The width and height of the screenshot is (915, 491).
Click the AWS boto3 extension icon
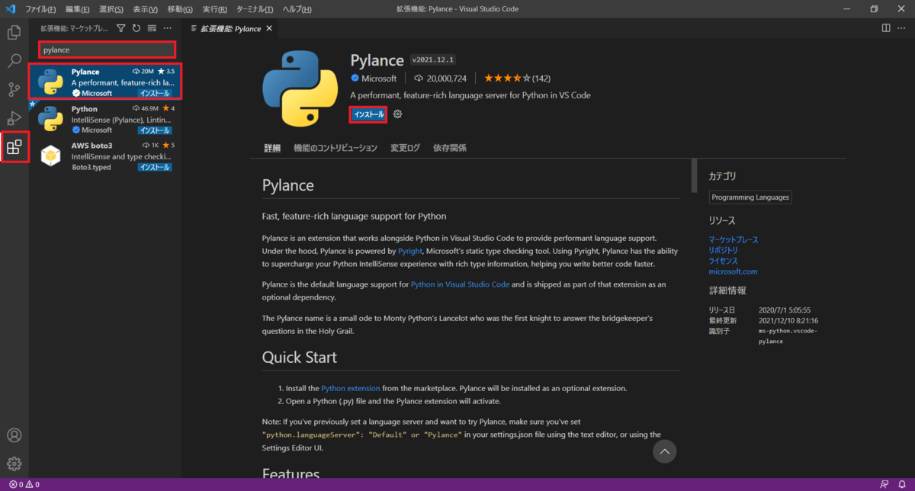(x=50, y=156)
